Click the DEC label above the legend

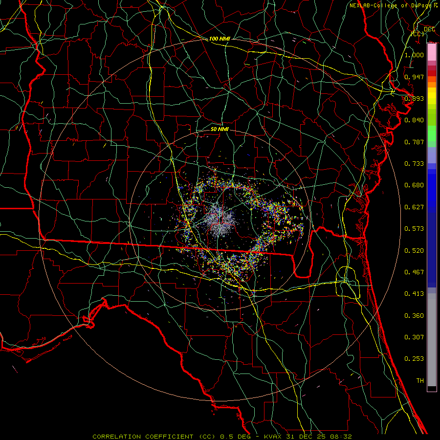429,29
